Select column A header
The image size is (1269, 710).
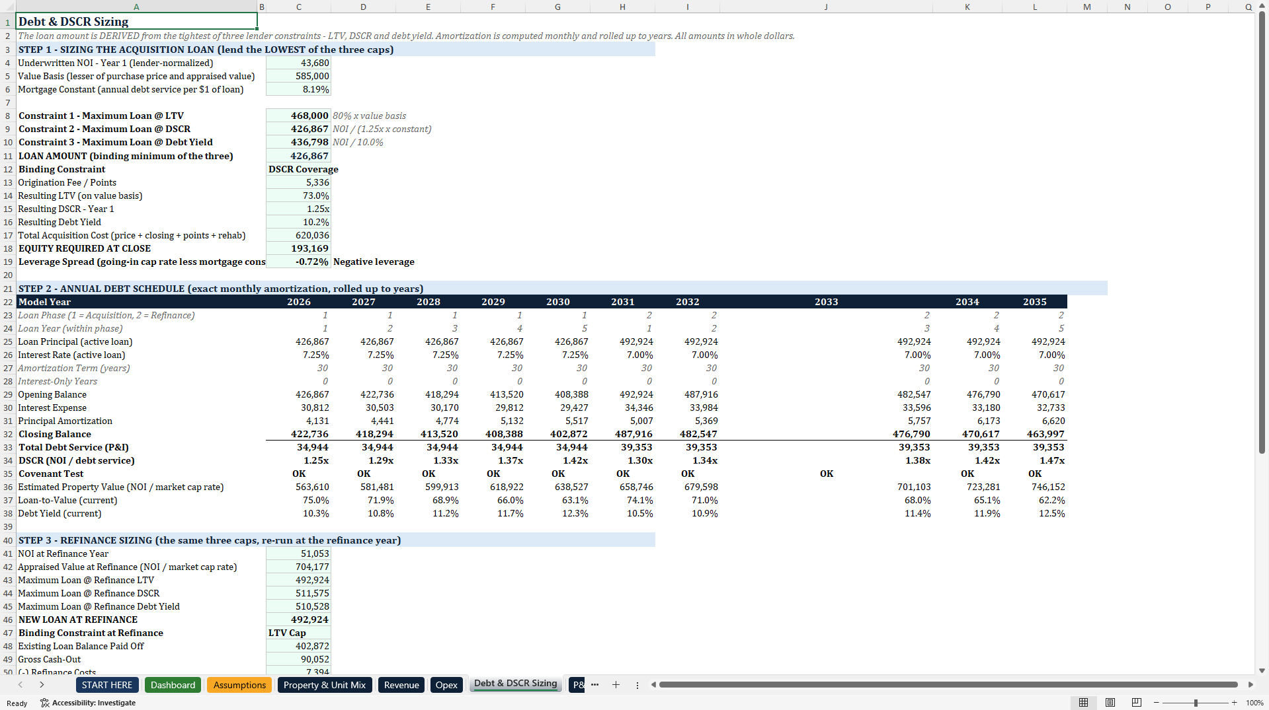[x=136, y=7]
